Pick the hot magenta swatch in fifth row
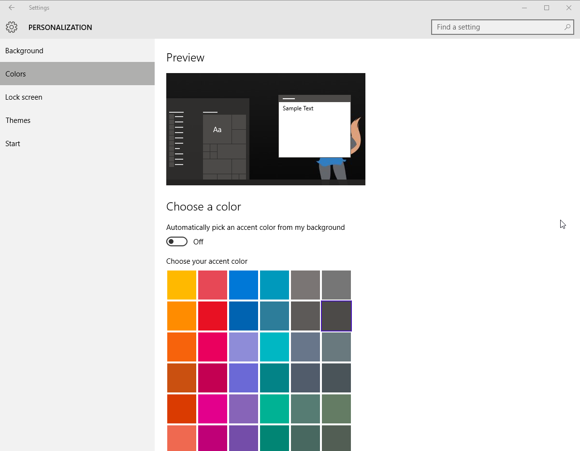Screen dimensions: 580x451 (x=213, y=409)
